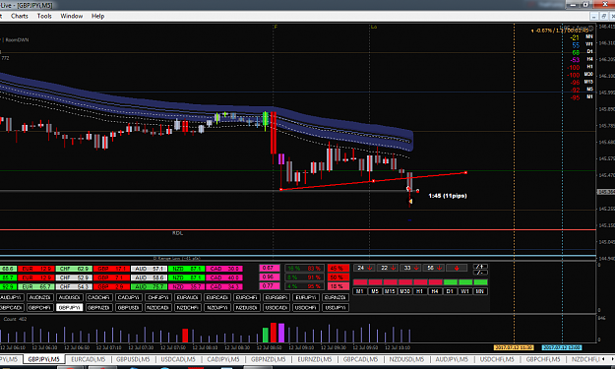Click the highlighted GBPJPY pair button
This screenshot has height=369, width=615.
(x=69, y=308)
